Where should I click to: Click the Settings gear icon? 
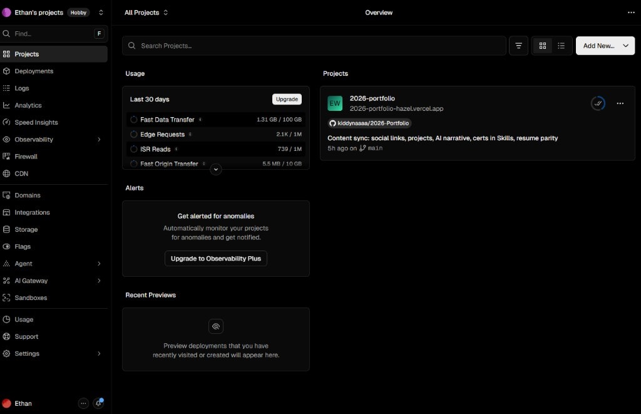6,354
